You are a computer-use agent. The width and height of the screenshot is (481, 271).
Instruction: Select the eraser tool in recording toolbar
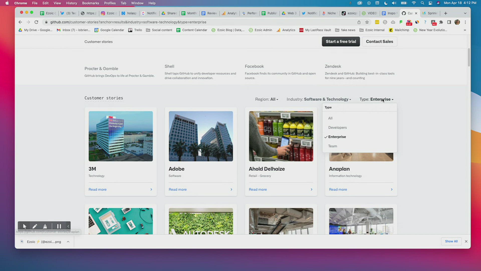point(45,226)
